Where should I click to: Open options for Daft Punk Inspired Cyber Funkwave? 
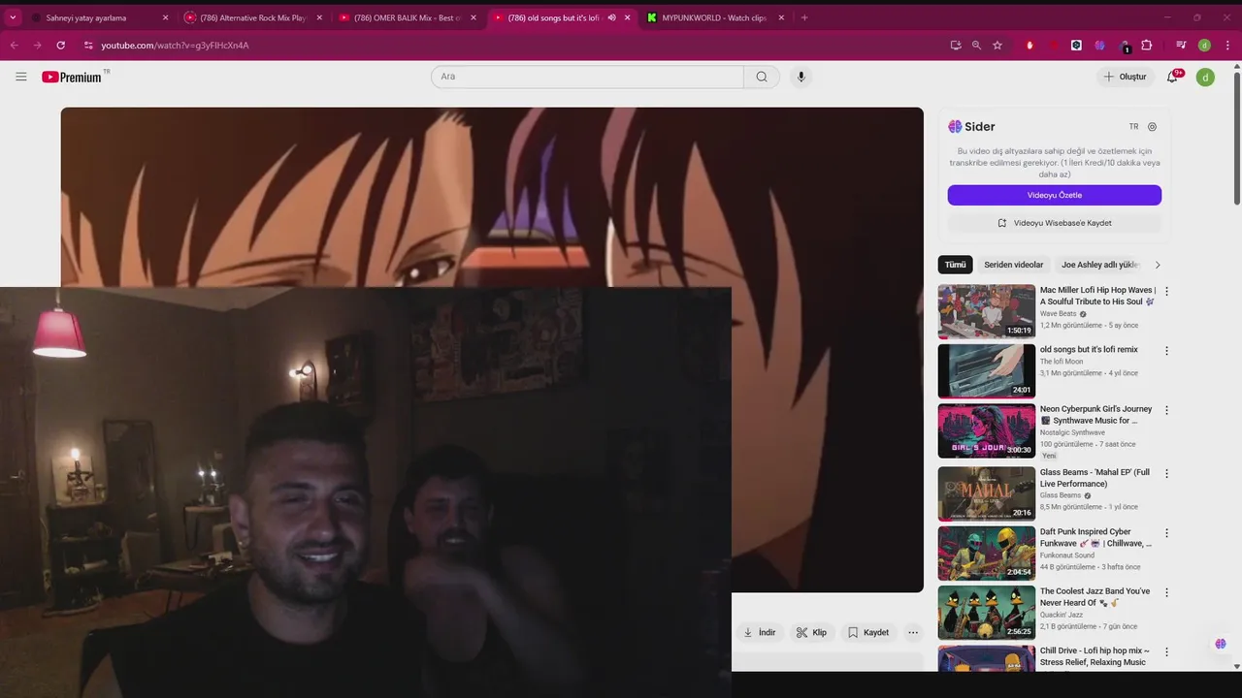coord(1166,533)
